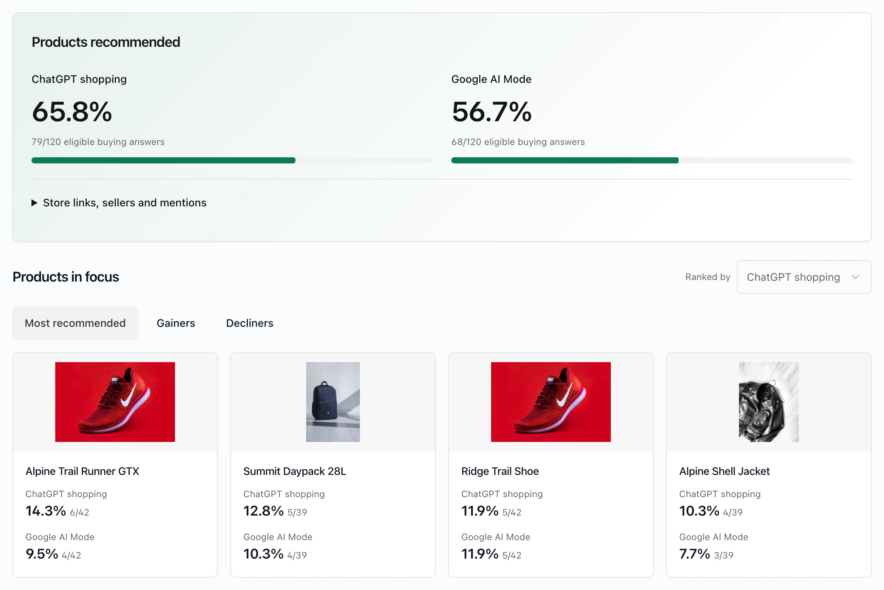Image resolution: width=884 pixels, height=590 pixels.
Task: Click the 79/120 eligible buying answers text
Action: [x=98, y=142]
